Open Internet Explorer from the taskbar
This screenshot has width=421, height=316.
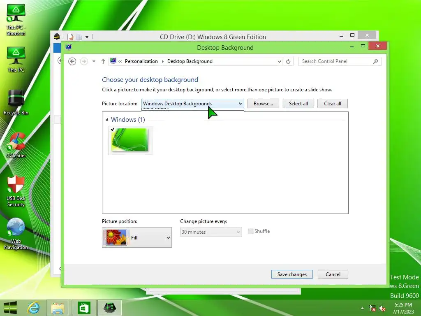[x=34, y=308]
